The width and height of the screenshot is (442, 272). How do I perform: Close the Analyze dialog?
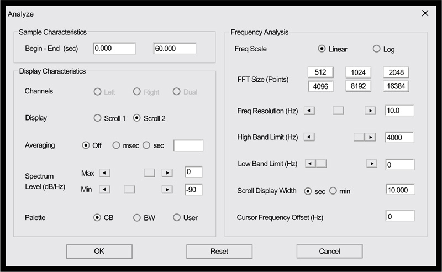425,13
